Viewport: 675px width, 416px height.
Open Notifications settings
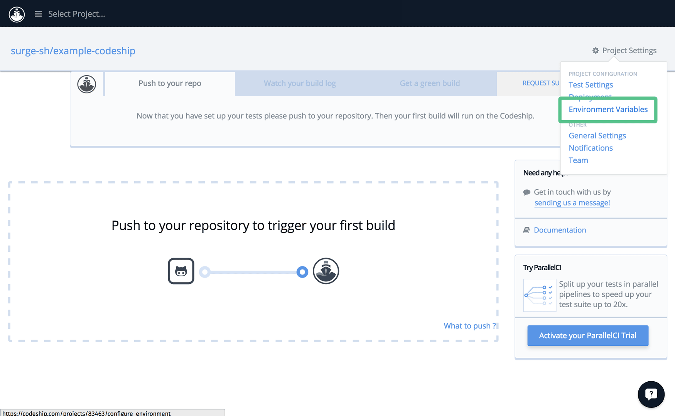tap(591, 148)
